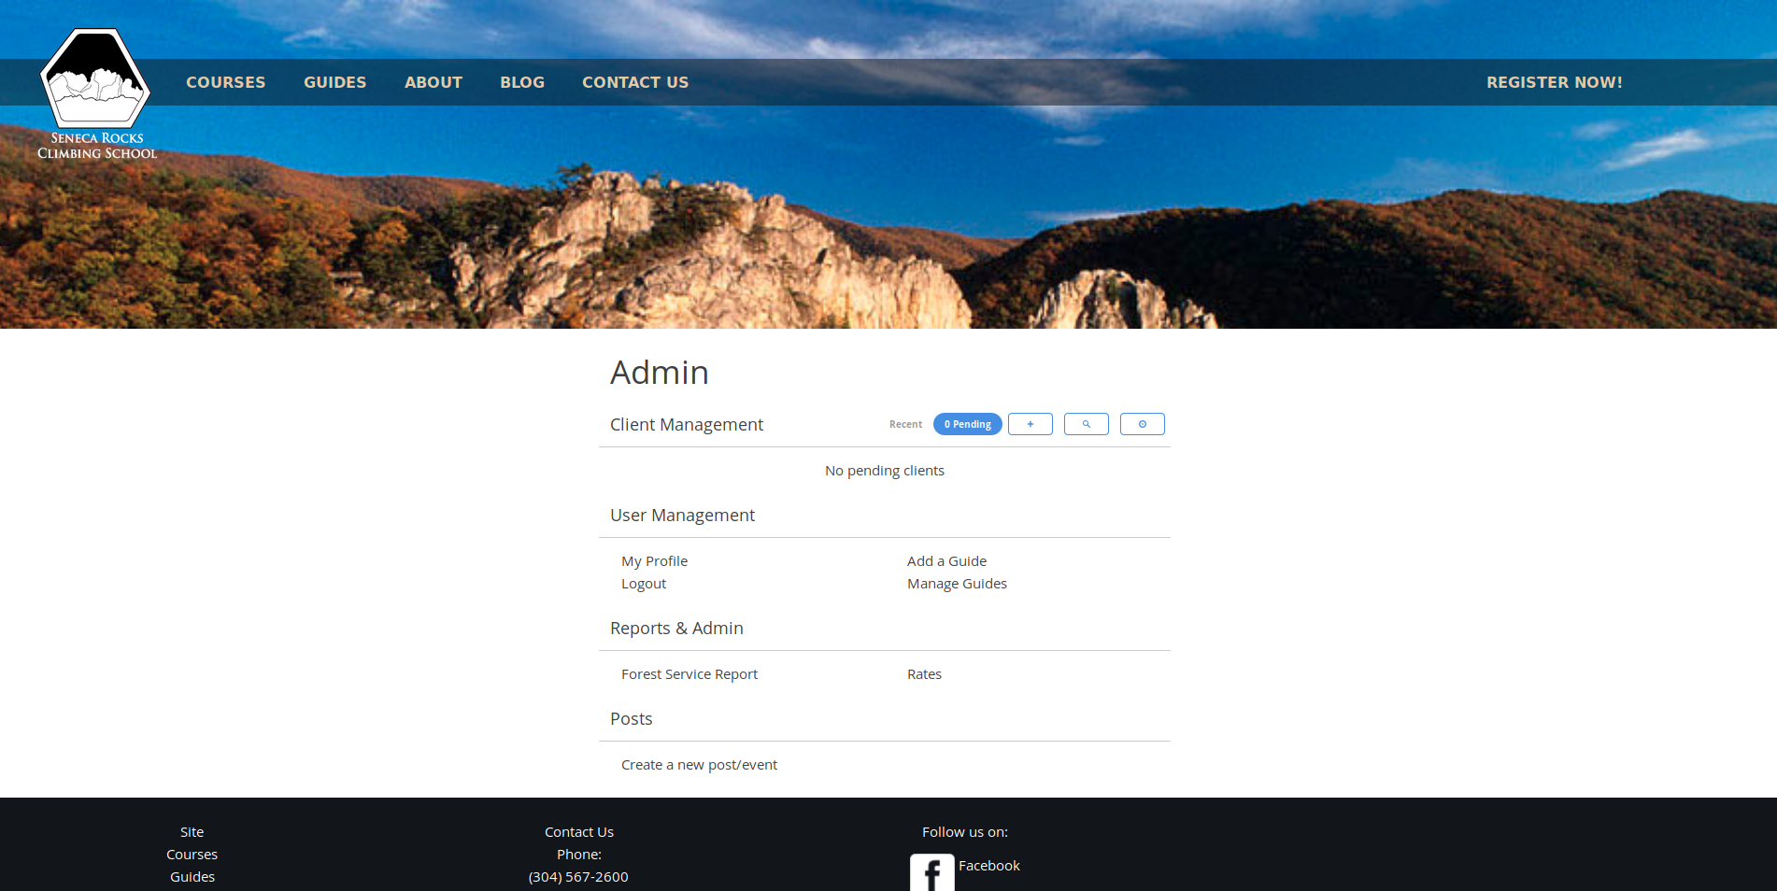Image resolution: width=1777 pixels, height=891 pixels.
Task: Go to the About page
Action: [434, 82]
